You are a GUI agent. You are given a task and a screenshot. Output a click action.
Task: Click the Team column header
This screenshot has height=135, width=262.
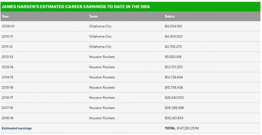pos(93,16)
